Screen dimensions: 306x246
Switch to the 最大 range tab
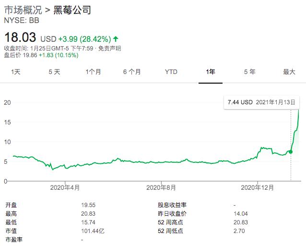coord(289,72)
